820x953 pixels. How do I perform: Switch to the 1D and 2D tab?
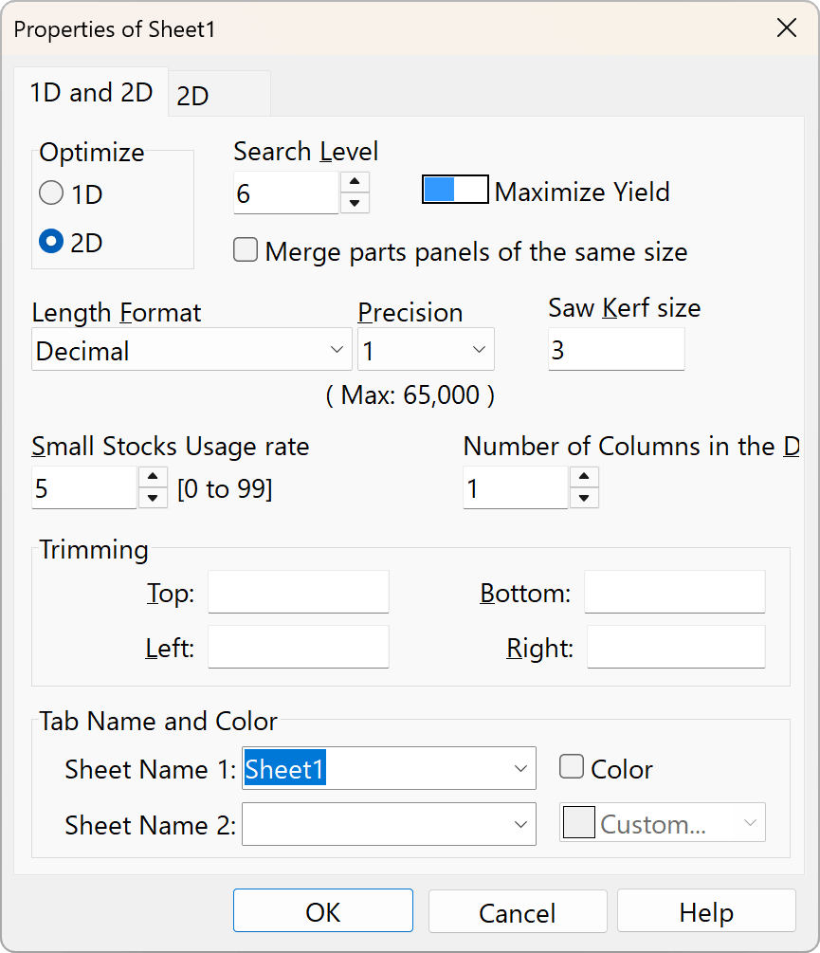pos(91,93)
